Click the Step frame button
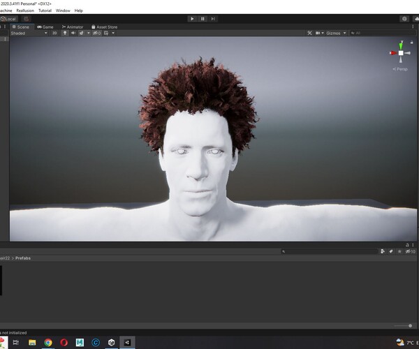Viewport: 419px width, 349px height. click(213, 19)
